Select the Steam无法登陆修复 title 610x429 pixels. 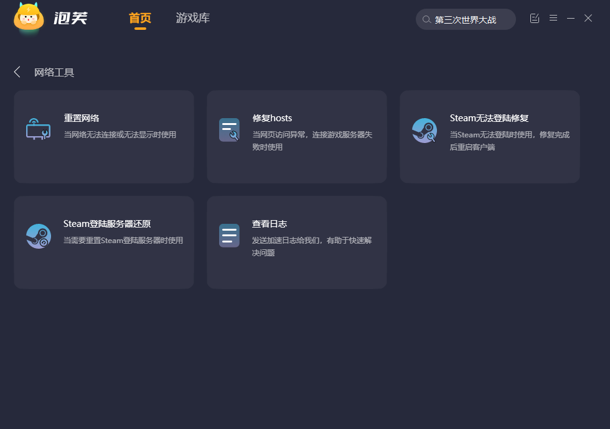tap(489, 118)
